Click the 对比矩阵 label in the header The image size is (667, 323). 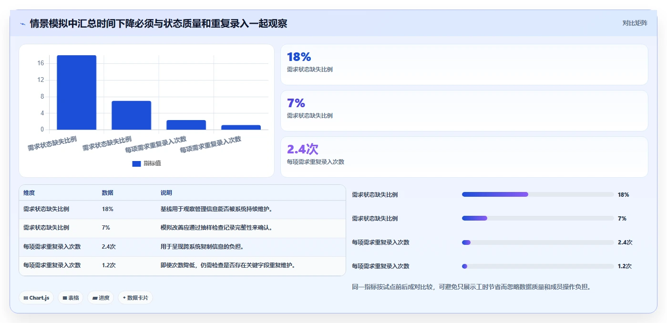click(x=635, y=23)
